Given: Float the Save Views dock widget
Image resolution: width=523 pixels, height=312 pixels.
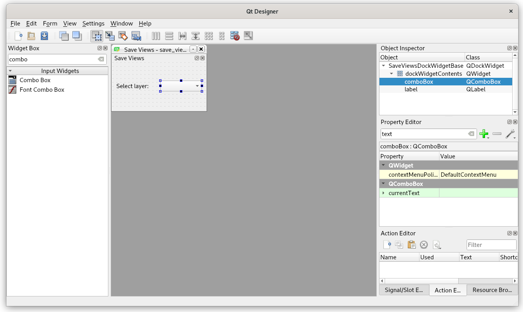Looking at the screenshot, I should [197, 58].
